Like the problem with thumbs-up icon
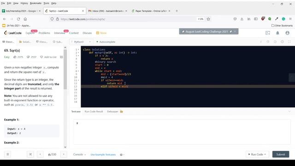 [x=15, y=57]
